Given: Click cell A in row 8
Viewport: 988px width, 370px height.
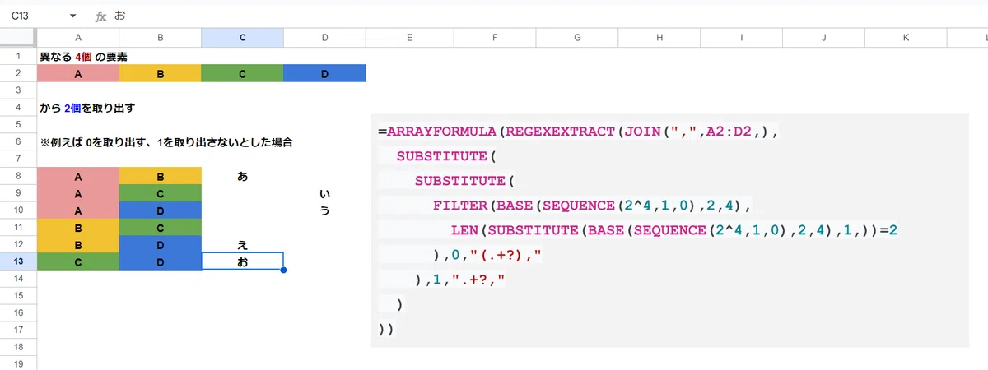Looking at the screenshot, I should coord(78,176).
